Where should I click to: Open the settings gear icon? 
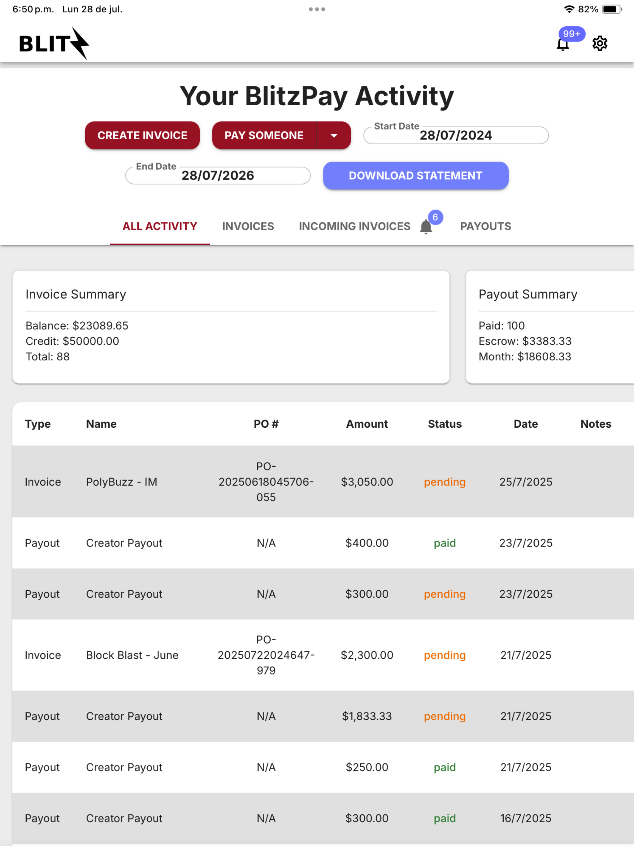600,44
